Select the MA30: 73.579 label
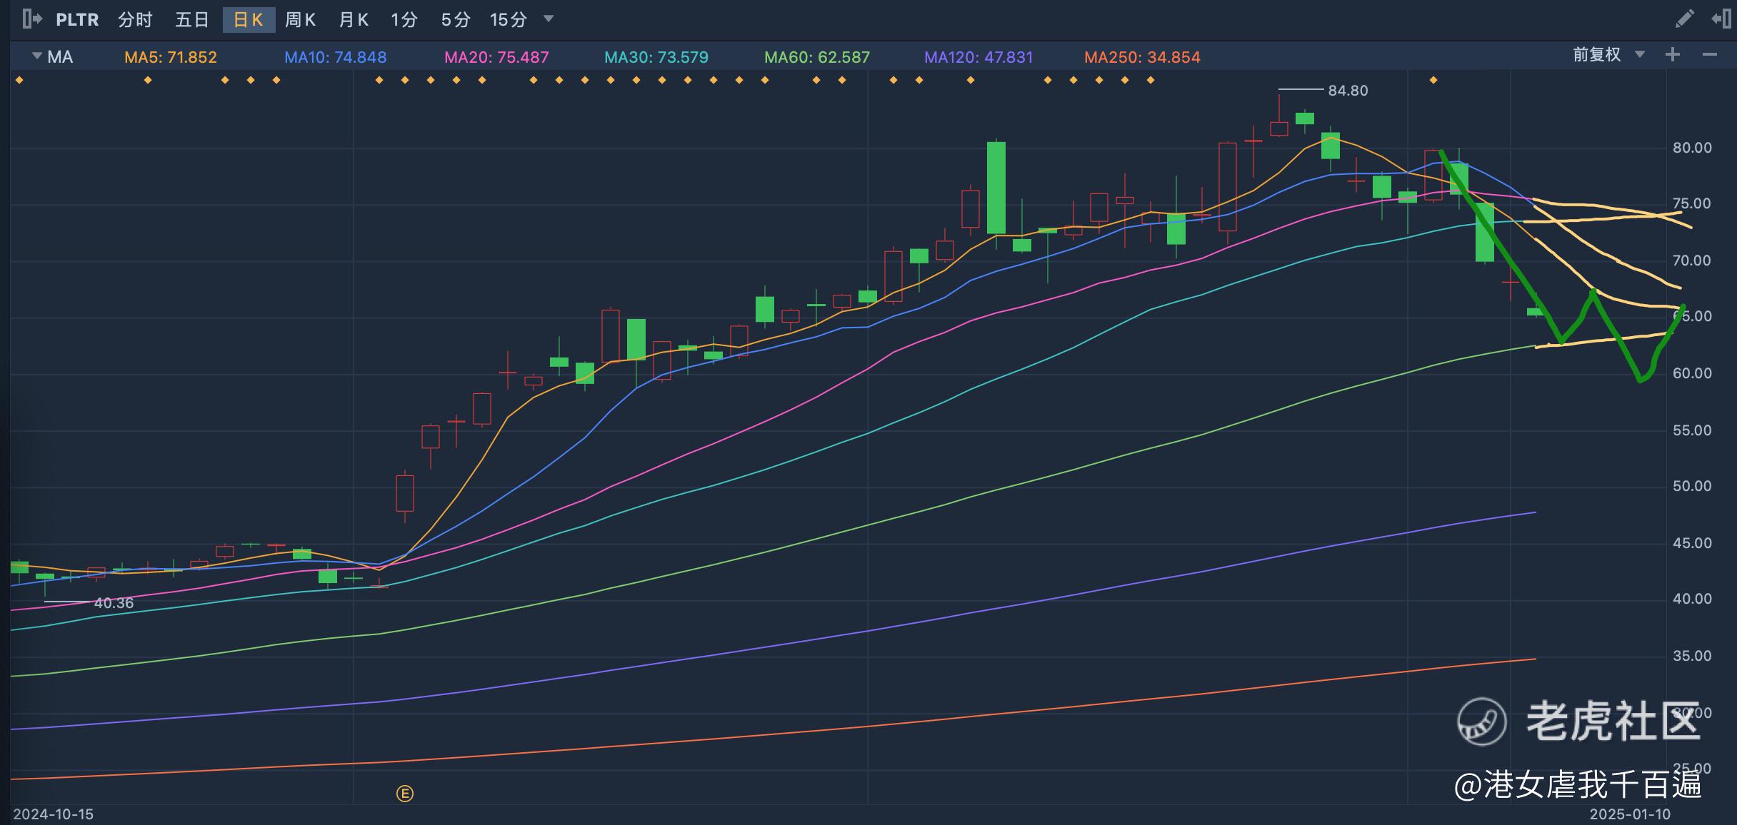This screenshot has height=825, width=1737. (656, 57)
